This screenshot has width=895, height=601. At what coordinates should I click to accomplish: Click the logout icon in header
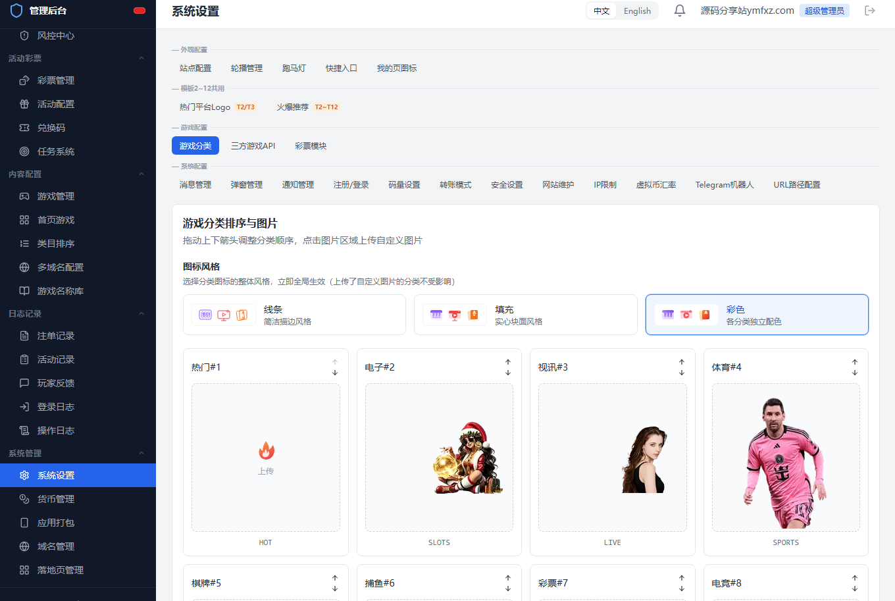[870, 11]
